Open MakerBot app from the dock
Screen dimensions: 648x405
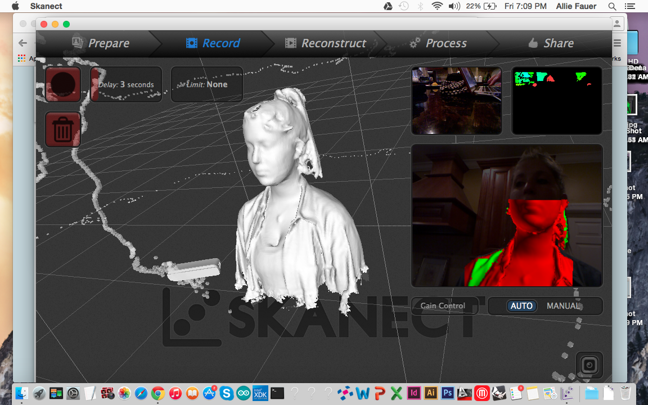[482, 393]
